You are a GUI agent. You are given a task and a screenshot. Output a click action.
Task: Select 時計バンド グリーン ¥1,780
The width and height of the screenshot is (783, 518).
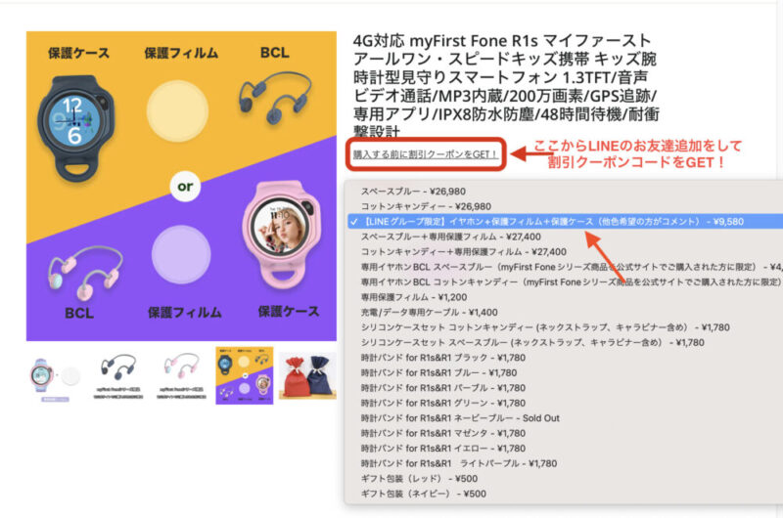565,403
